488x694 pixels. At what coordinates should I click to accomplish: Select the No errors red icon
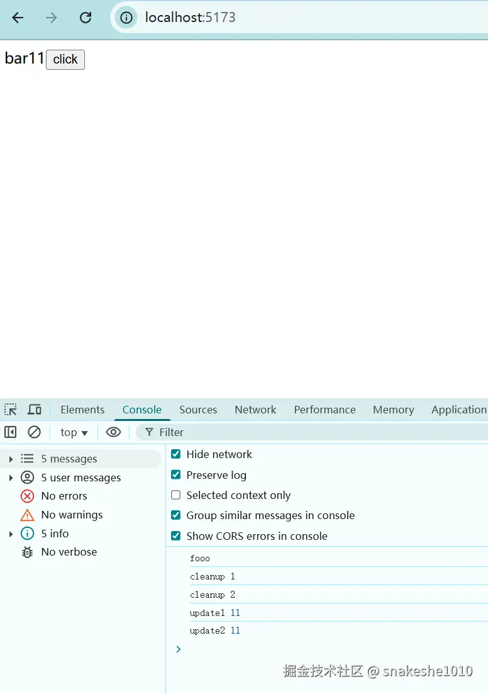(28, 496)
